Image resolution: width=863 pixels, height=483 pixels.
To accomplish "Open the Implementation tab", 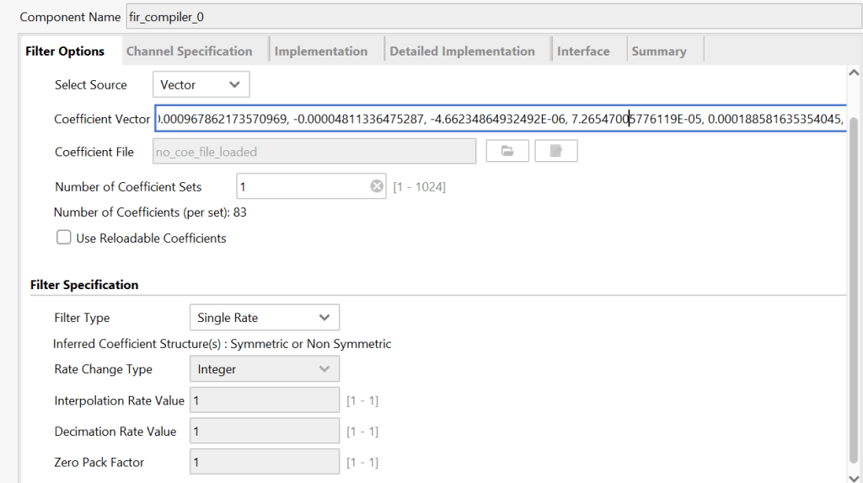I will pos(320,51).
